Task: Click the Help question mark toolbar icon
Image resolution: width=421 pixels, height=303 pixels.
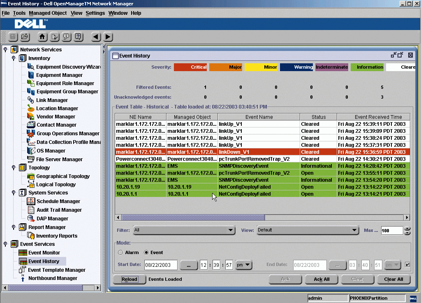Action: coord(78,37)
